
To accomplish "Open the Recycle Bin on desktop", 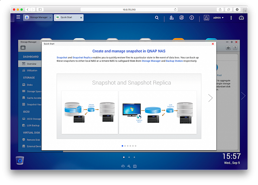I will [x=20, y=160].
